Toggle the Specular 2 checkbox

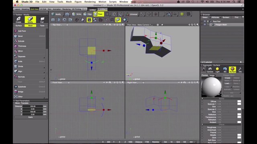click(x=202, y=109)
